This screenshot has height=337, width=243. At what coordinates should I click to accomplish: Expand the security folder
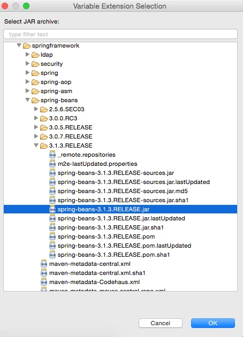(x=27, y=64)
